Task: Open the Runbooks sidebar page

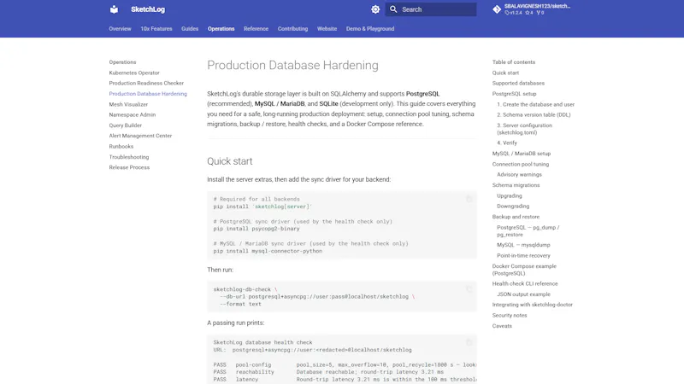Action: click(x=121, y=146)
